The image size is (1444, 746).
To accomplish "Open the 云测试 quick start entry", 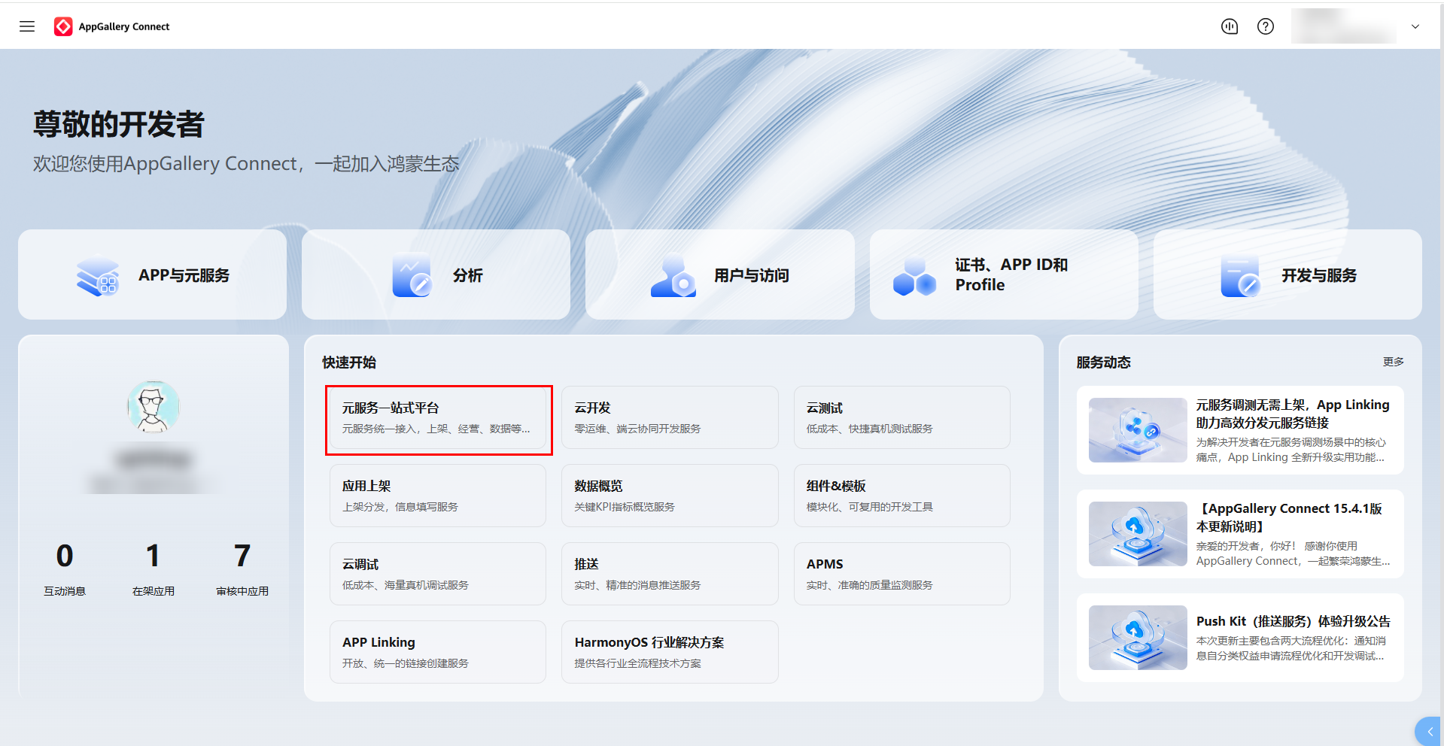I will point(901,417).
